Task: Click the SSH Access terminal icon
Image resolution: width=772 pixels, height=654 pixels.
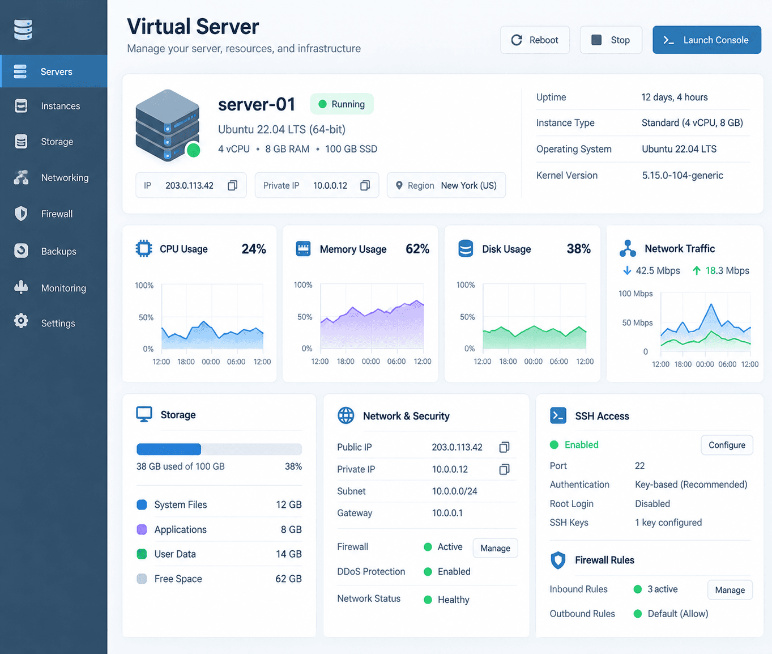Action: [558, 415]
